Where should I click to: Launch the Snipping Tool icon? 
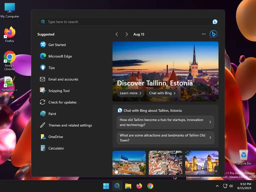[x=43, y=90]
